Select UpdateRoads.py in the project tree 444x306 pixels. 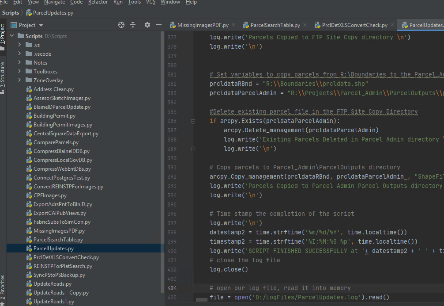pos(52,284)
